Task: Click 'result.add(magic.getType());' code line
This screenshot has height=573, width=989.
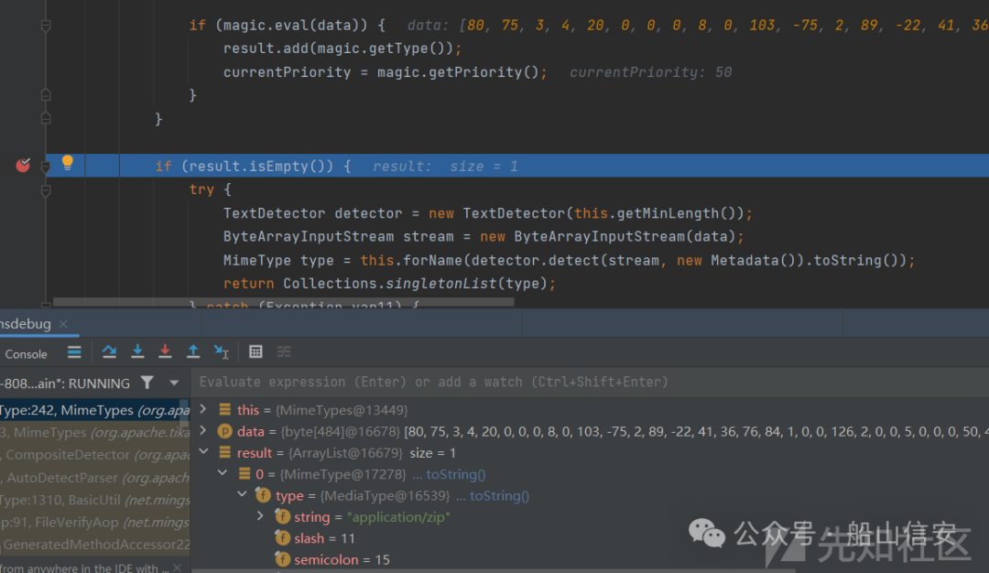Action: tap(342, 49)
